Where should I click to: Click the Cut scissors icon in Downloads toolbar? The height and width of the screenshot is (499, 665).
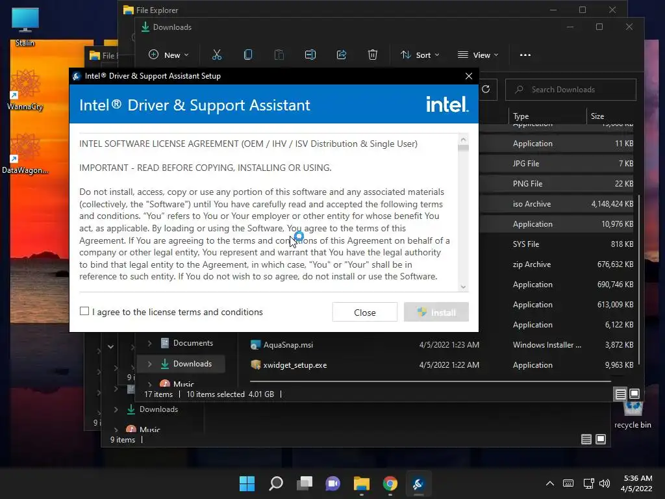[x=217, y=55]
